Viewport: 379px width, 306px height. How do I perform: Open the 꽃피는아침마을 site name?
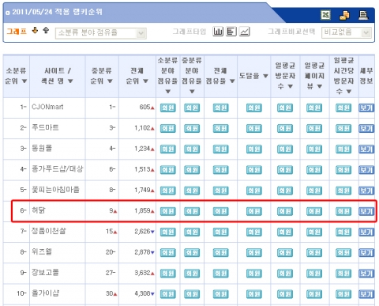(x=55, y=190)
